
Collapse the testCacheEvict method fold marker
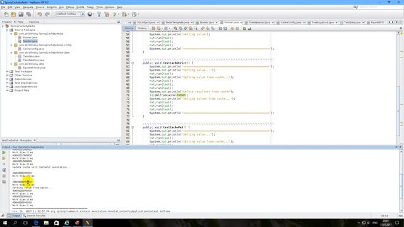coord(133,63)
